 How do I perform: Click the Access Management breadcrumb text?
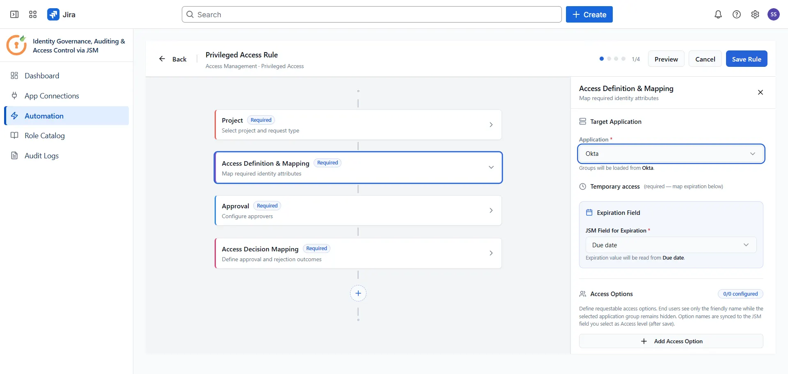point(231,66)
